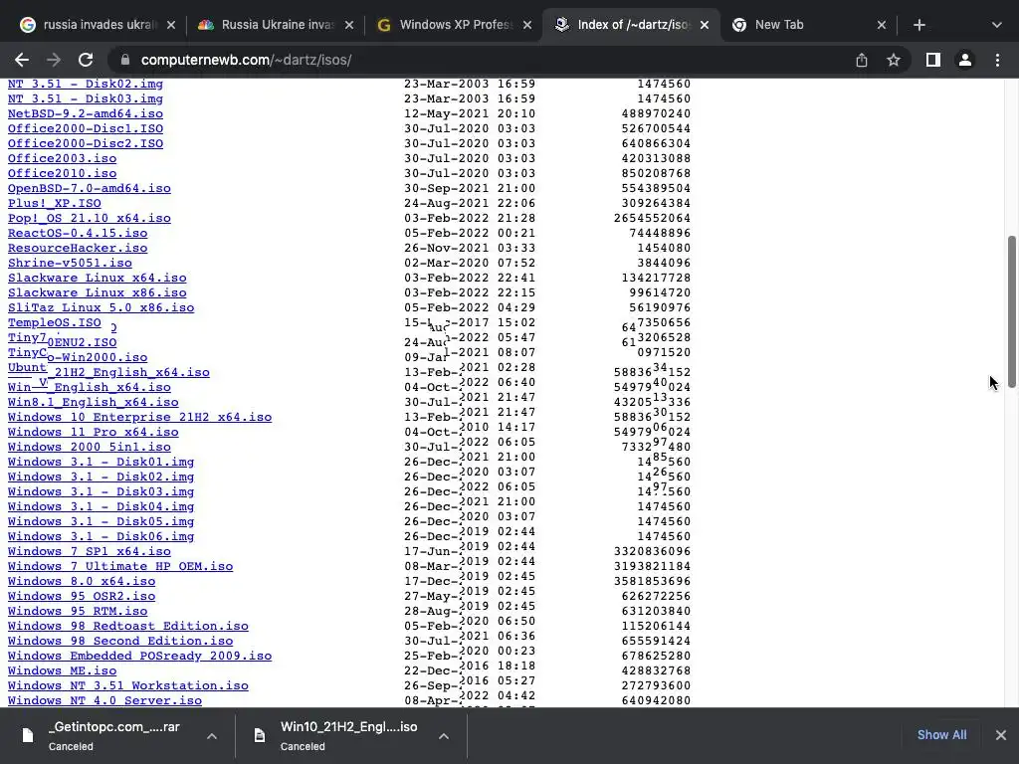
Task: Click the forward navigation arrow
Action: (x=54, y=60)
